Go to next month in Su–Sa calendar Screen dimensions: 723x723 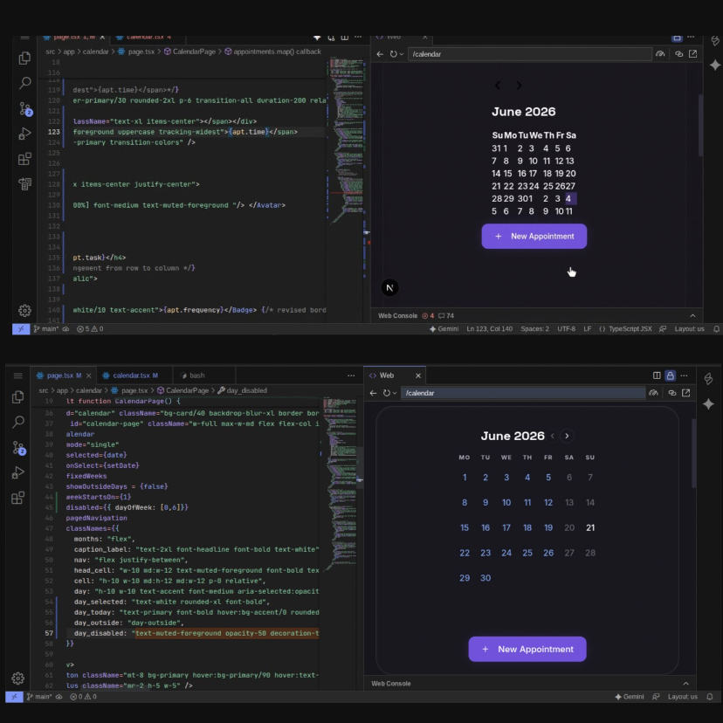(520, 86)
